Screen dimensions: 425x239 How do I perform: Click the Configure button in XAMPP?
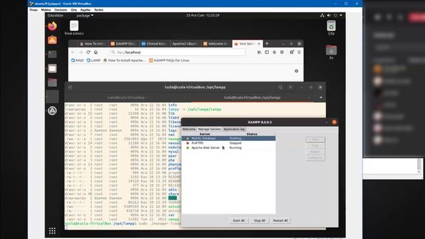coord(315,158)
